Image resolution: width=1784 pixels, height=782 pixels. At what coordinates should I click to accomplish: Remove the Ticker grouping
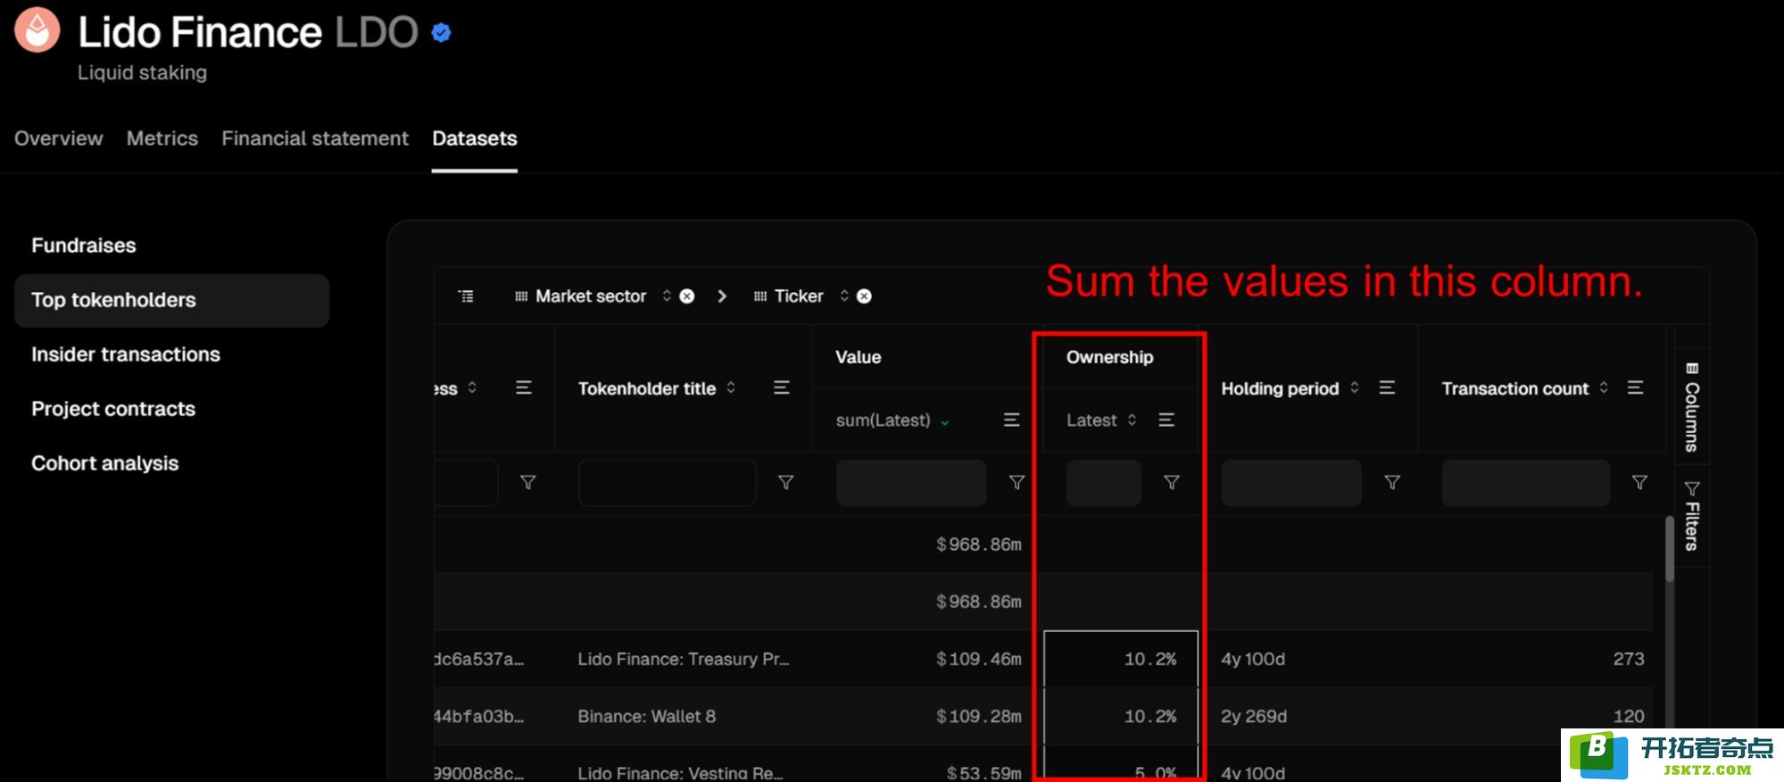tap(864, 296)
